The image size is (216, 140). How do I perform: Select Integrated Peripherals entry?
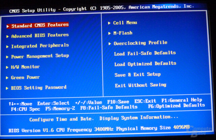pos(40,46)
